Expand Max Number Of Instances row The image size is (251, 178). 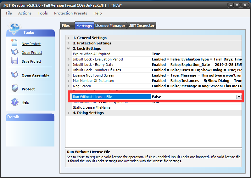[69, 81]
